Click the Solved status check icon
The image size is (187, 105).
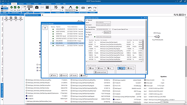[x=19, y=7]
